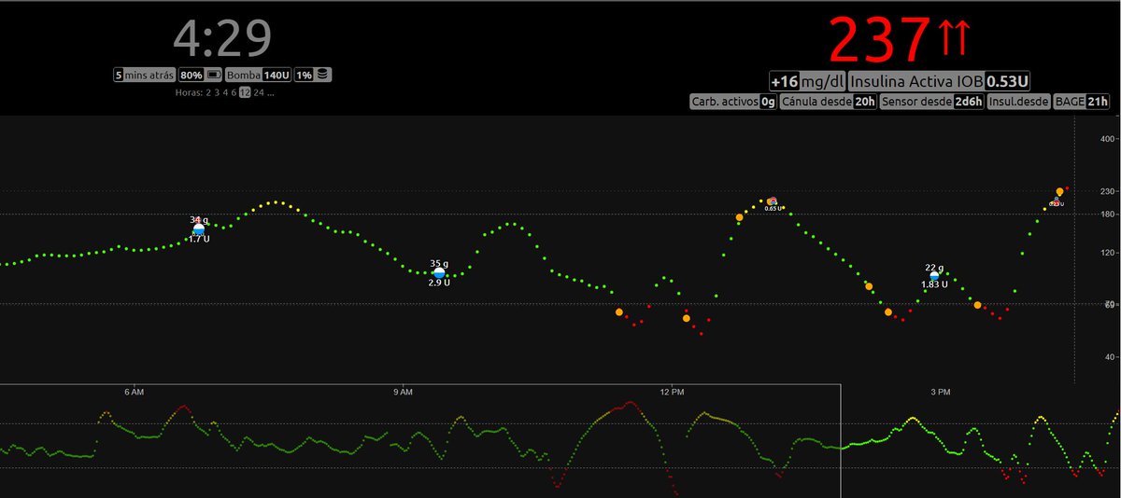Show 6 hours of data
This screenshot has width=1121, height=498.
234,92
